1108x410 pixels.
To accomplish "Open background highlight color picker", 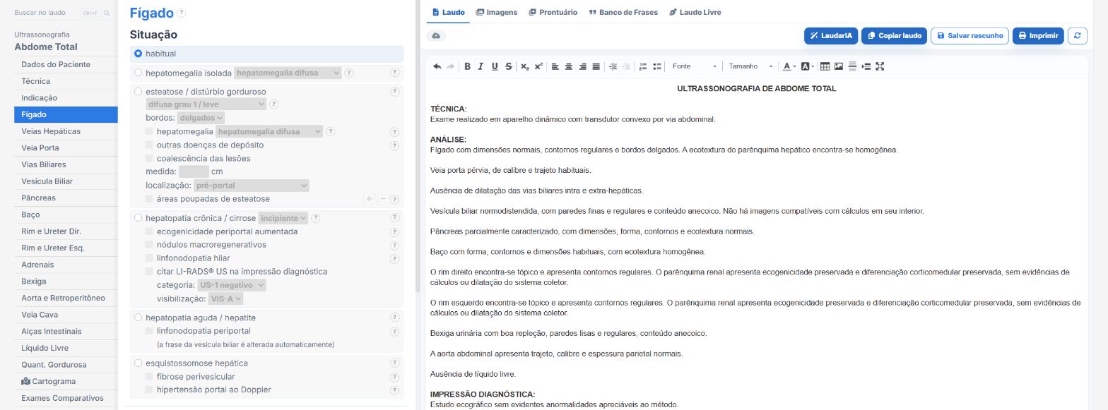I will pos(808,66).
